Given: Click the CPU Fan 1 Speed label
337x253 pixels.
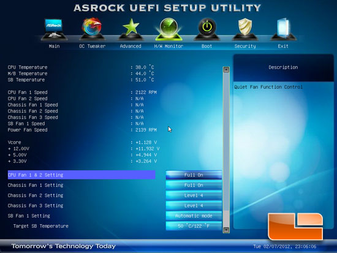Looking at the screenshot, I should [28, 93].
